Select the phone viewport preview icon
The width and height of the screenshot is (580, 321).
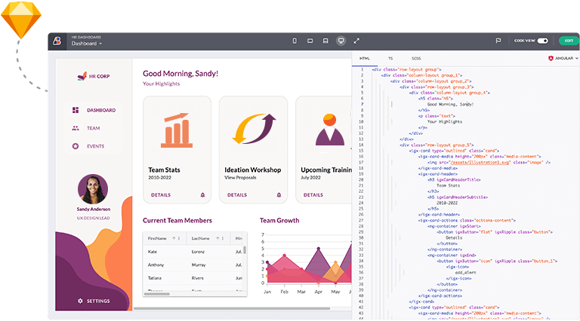(x=295, y=41)
